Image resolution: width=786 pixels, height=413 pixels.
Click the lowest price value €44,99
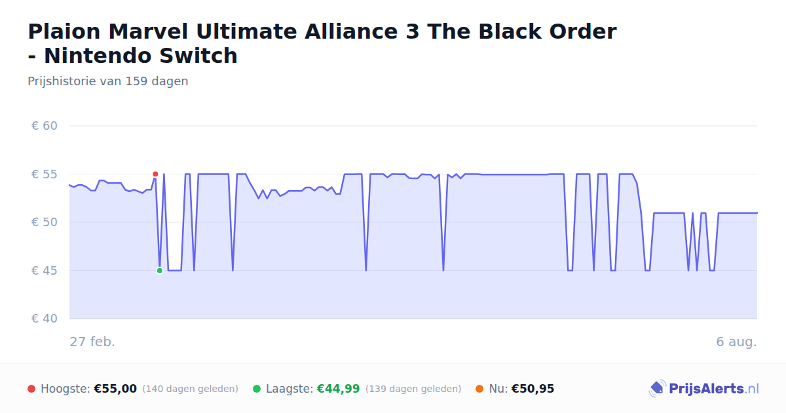tap(338, 389)
